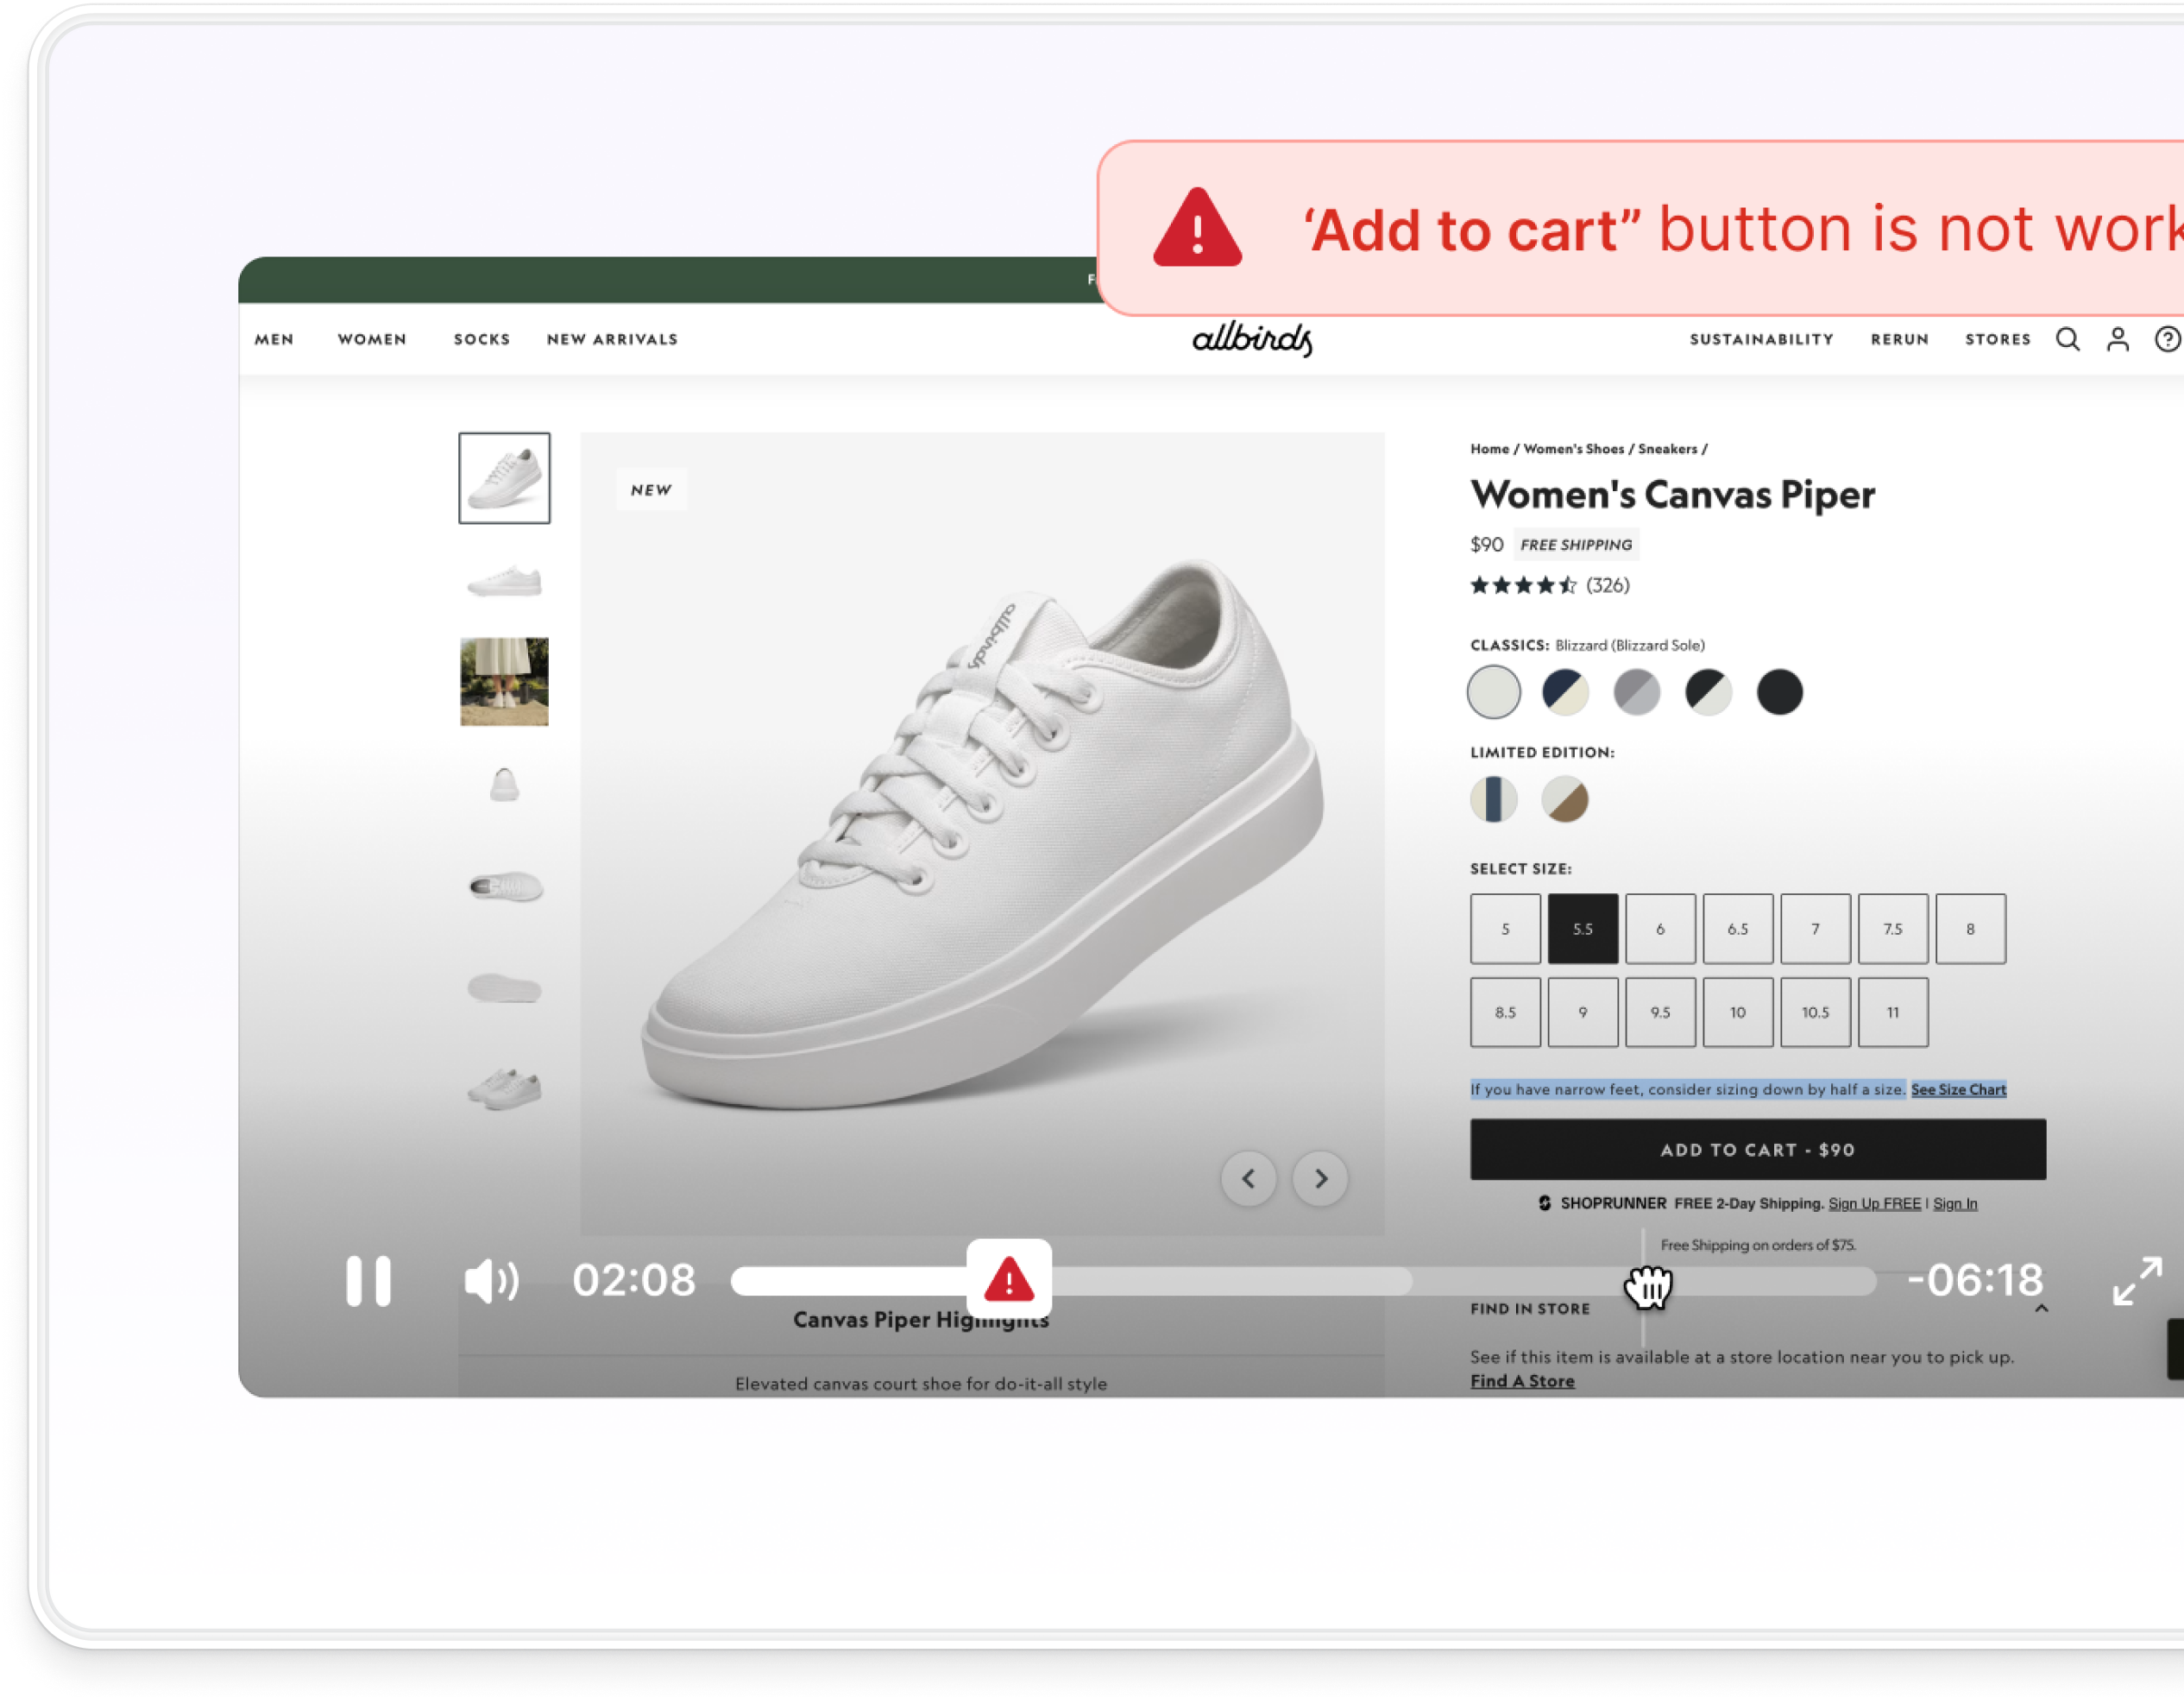
Task: Select size 10.5
Action: tap(1816, 1013)
